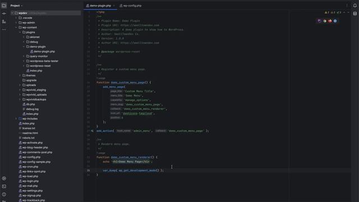Image resolution: width=359 pixels, height=202 pixels.
Task: Open the Commit tool window
Action: (4, 13)
